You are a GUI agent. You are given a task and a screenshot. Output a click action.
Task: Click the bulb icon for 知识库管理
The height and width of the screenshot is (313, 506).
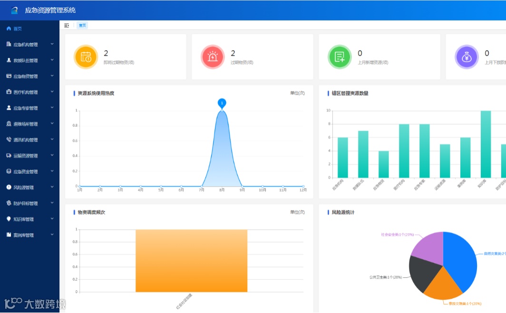click(9, 219)
